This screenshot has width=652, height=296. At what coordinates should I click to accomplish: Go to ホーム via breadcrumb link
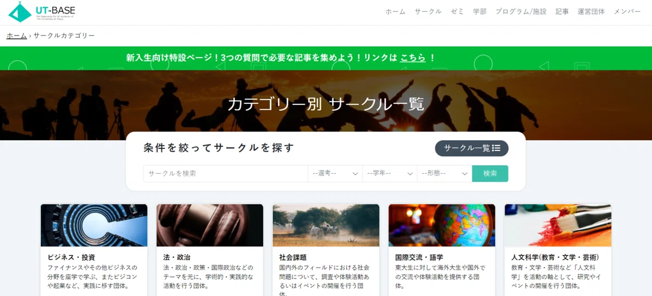coord(16,36)
